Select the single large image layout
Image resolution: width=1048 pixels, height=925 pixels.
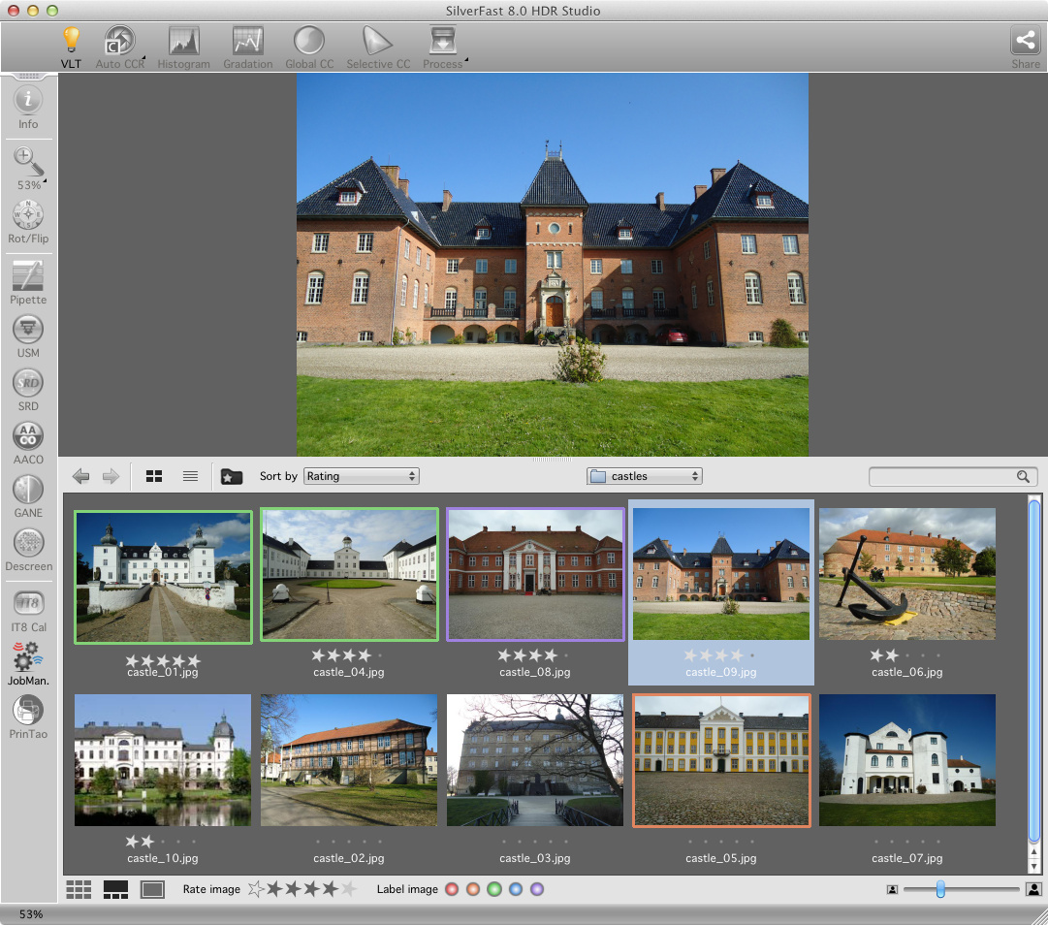(152, 889)
